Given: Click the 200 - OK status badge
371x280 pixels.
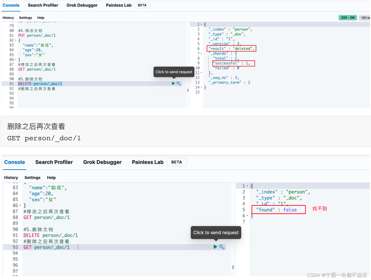Looking at the screenshot, I should pyautogui.click(x=348, y=18).
